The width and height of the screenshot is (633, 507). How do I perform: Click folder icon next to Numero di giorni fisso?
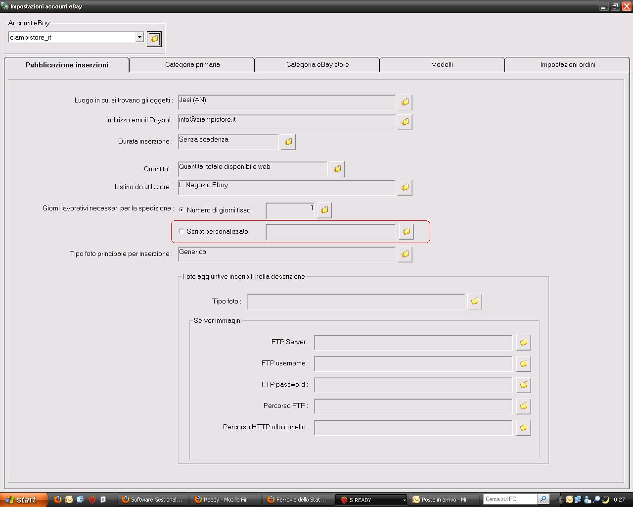point(324,210)
